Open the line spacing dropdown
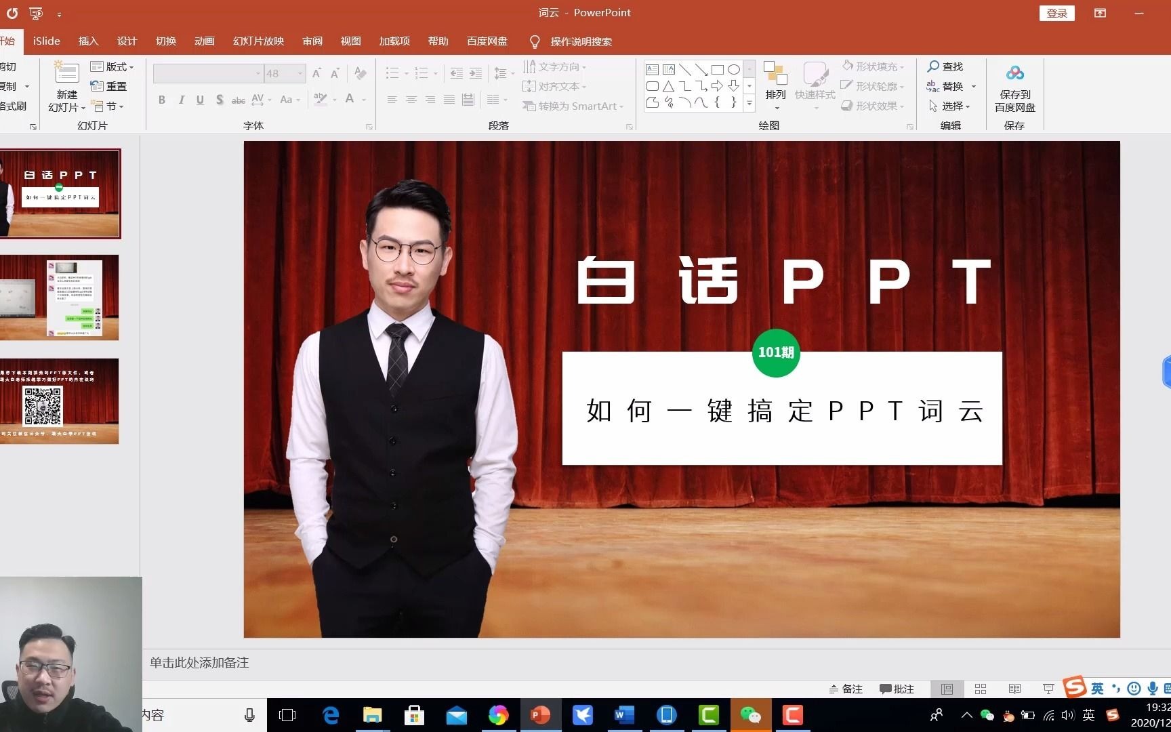This screenshot has width=1171, height=732. pyautogui.click(x=504, y=73)
